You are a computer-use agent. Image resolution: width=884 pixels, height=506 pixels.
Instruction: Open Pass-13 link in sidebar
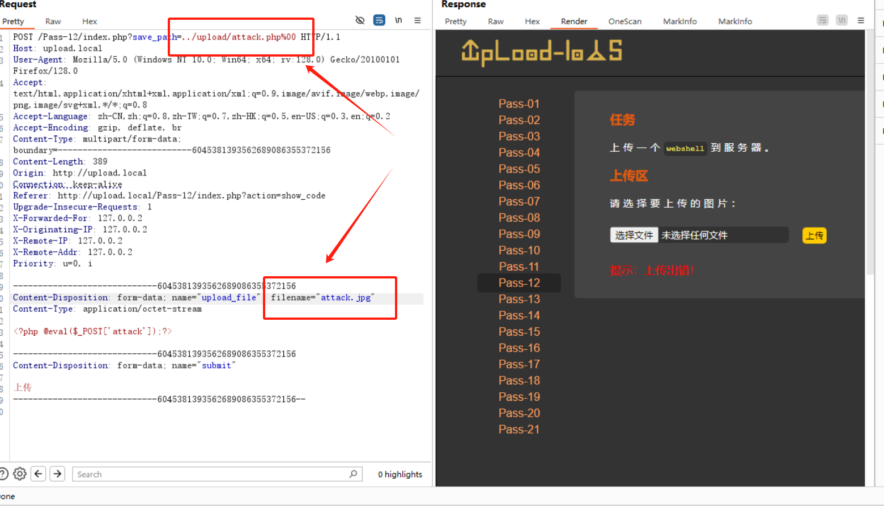[x=519, y=299]
